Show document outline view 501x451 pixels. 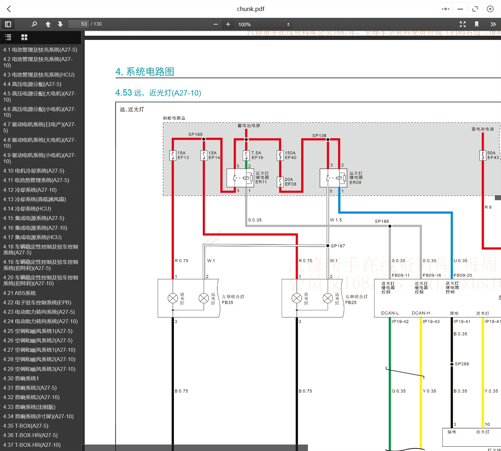(x=8, y=37)
